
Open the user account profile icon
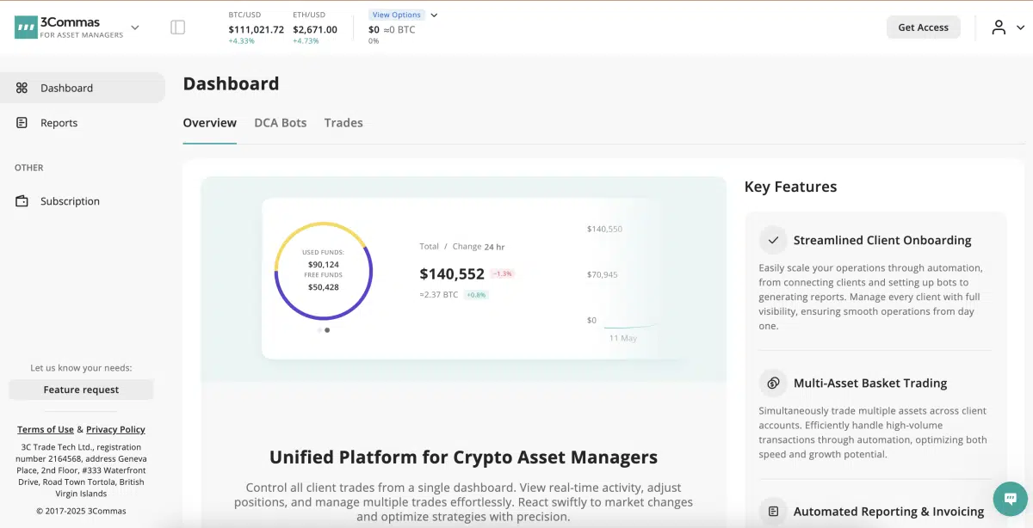point(999,28)
